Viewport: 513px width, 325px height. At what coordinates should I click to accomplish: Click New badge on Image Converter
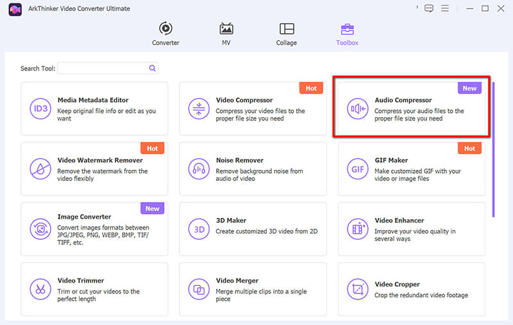(x=152, y=208)
